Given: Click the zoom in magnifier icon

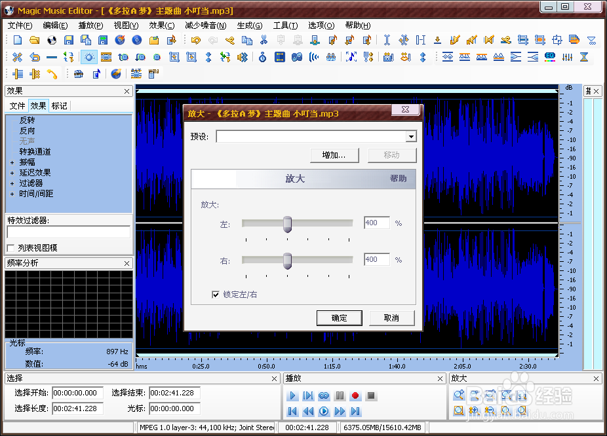Looking at the screenshot, I should 459,395.
